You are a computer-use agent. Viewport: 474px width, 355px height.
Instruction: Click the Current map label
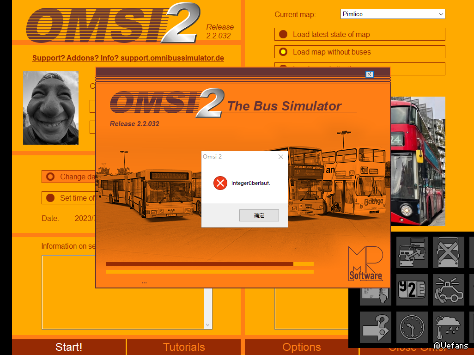coord(295,14)
